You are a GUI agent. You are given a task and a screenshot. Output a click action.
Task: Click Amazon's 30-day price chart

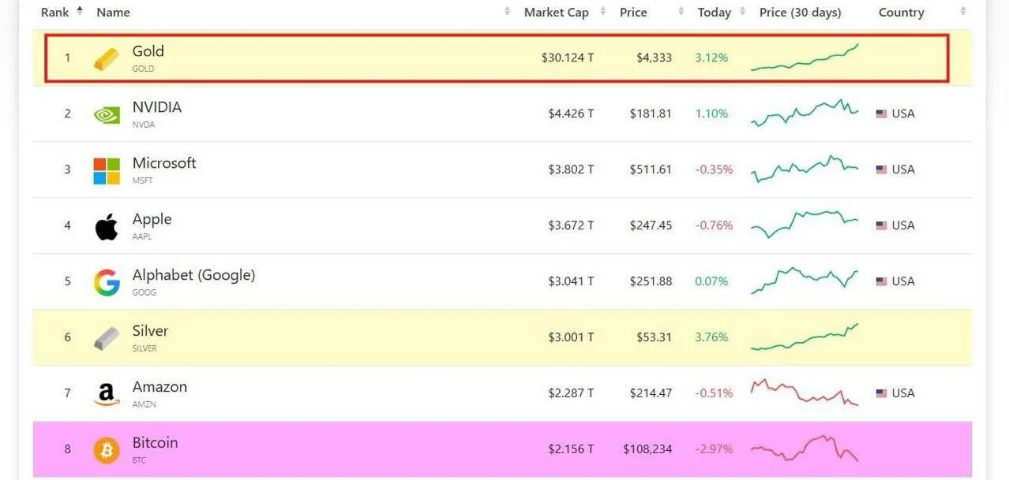point(805,393)
